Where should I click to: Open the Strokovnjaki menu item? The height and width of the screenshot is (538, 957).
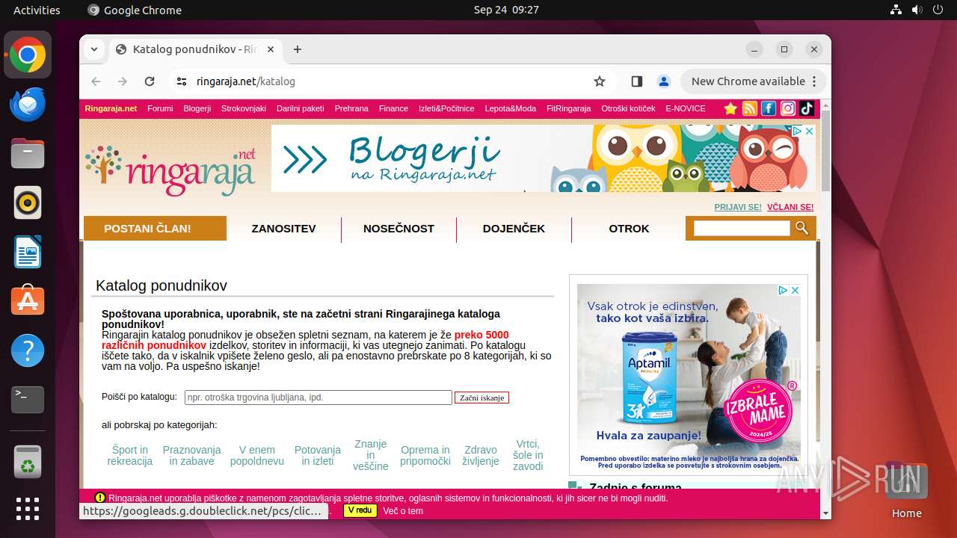[x=244, y=108]
